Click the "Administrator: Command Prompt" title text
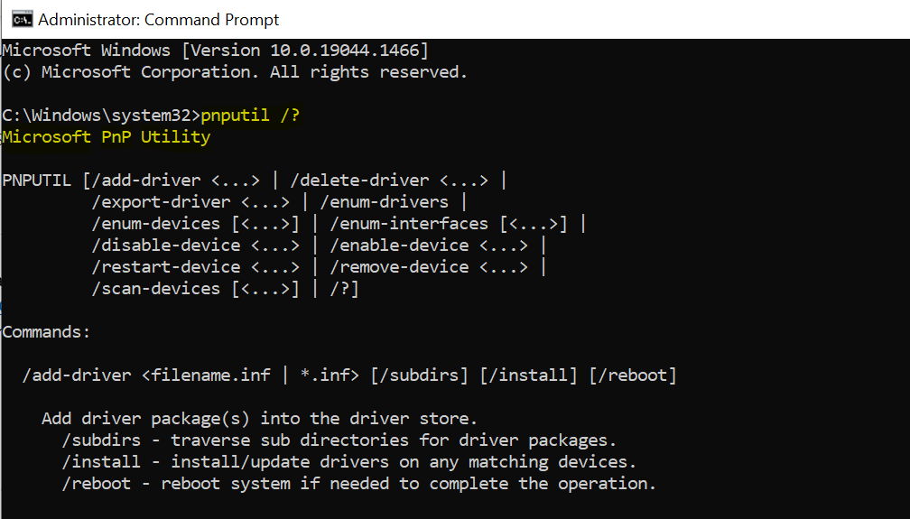Screen dimensions: 910x519 (x=159, y=19)
